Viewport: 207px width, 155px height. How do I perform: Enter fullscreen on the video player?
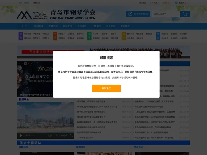(71, 135)
